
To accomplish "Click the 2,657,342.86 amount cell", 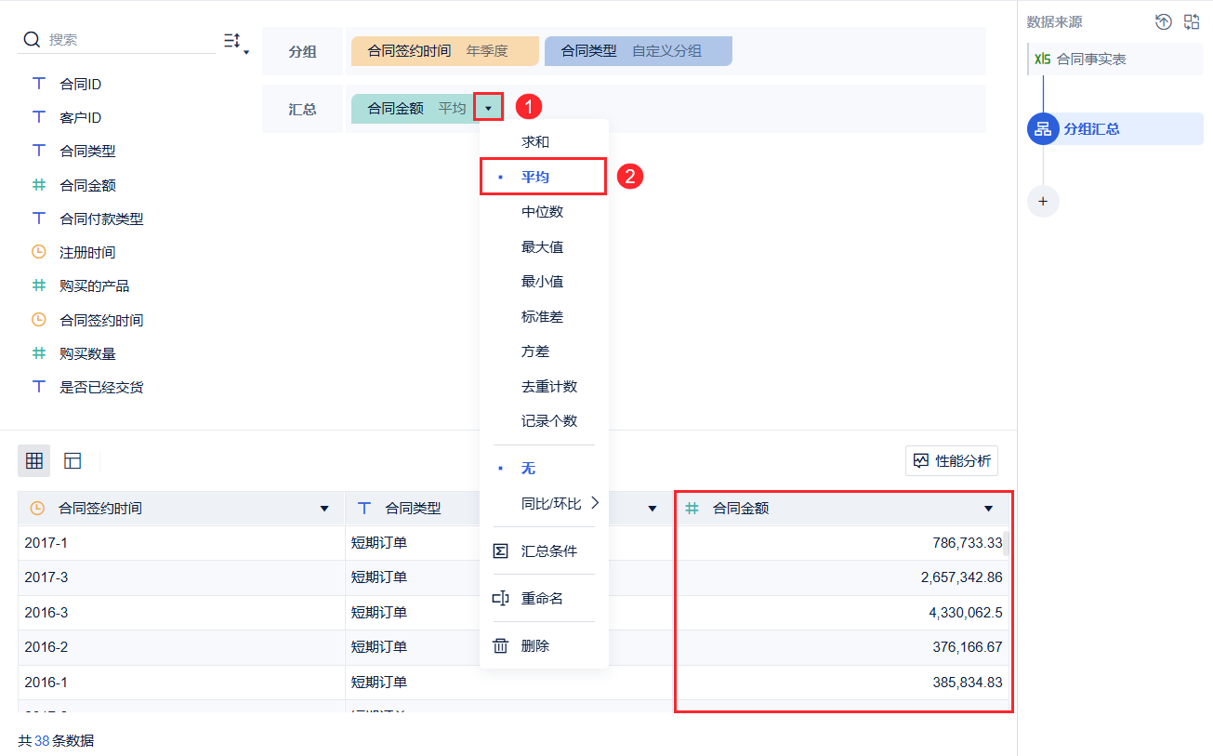I will pos(843,577).
